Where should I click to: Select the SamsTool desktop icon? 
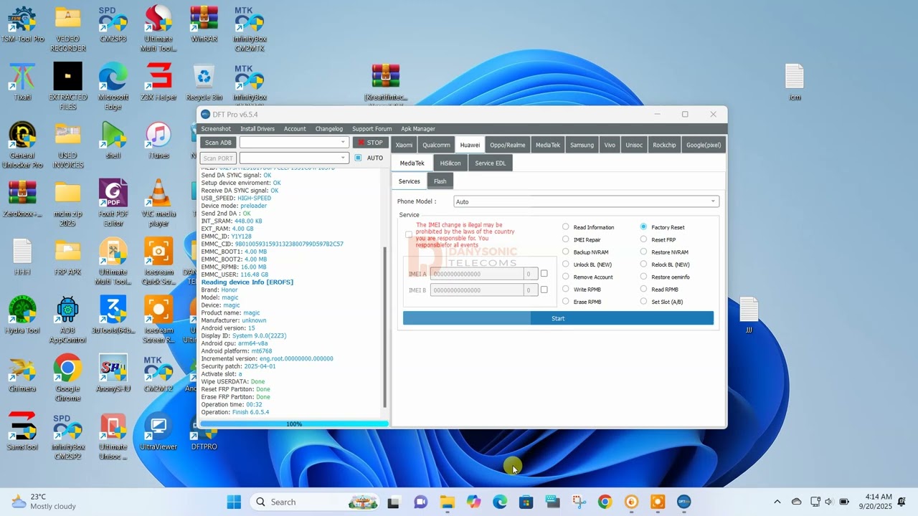22,431
